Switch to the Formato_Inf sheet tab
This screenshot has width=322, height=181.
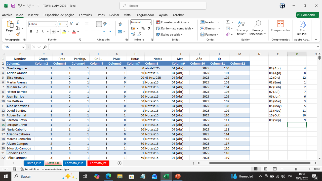point(98,163)
